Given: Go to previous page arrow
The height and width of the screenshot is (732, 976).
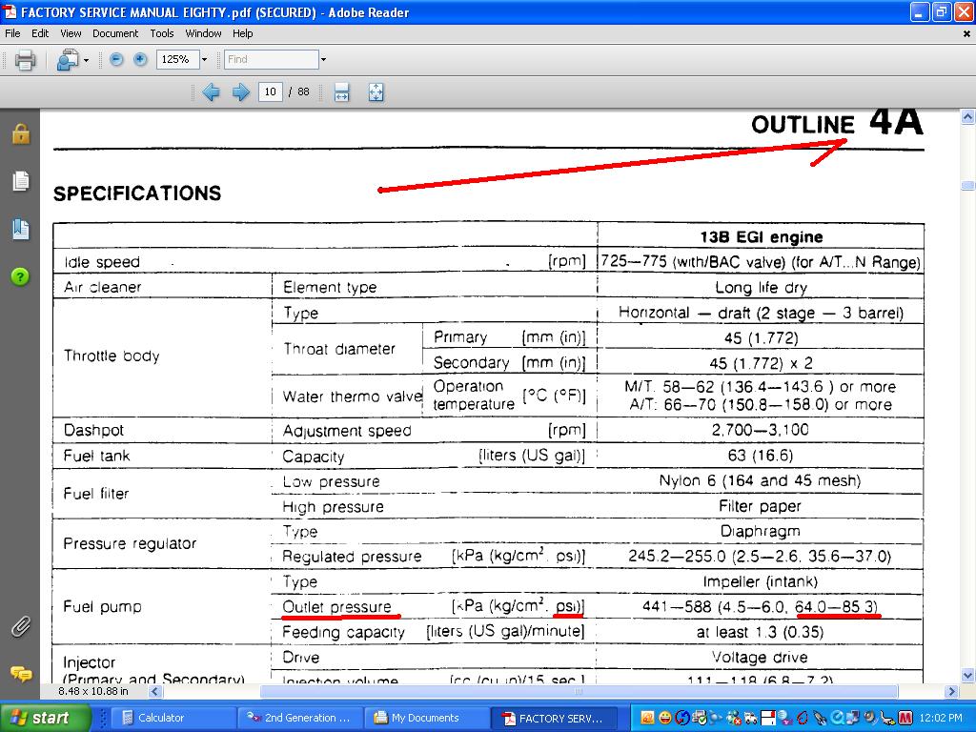Looking at the screenshot, I should pos(211,92).
